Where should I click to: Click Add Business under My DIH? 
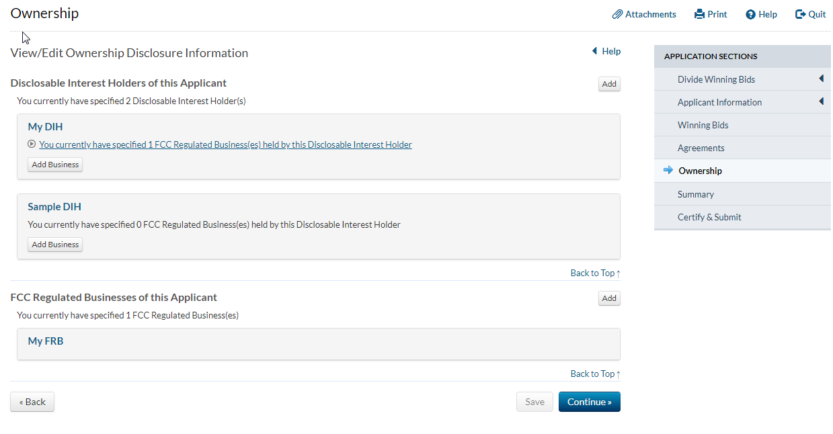point(55,165)
